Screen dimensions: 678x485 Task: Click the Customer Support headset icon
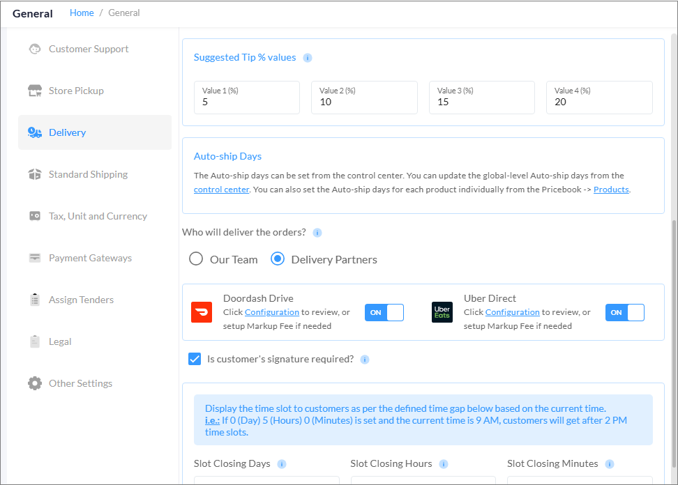click(35, 49)
